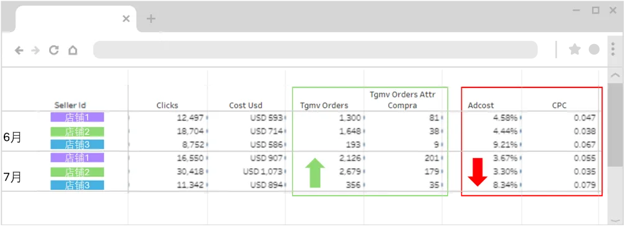Image resolution: width=625 pixels, height=232 pixels.
Task: Go to the home page icon
Action: point(73,50)
